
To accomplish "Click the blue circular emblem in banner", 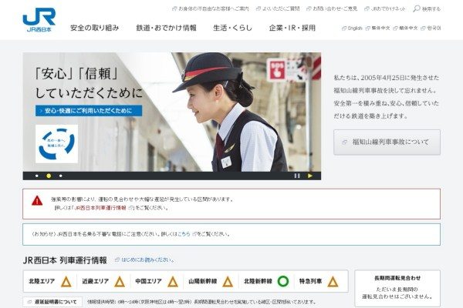I will [x=56, y=144].
